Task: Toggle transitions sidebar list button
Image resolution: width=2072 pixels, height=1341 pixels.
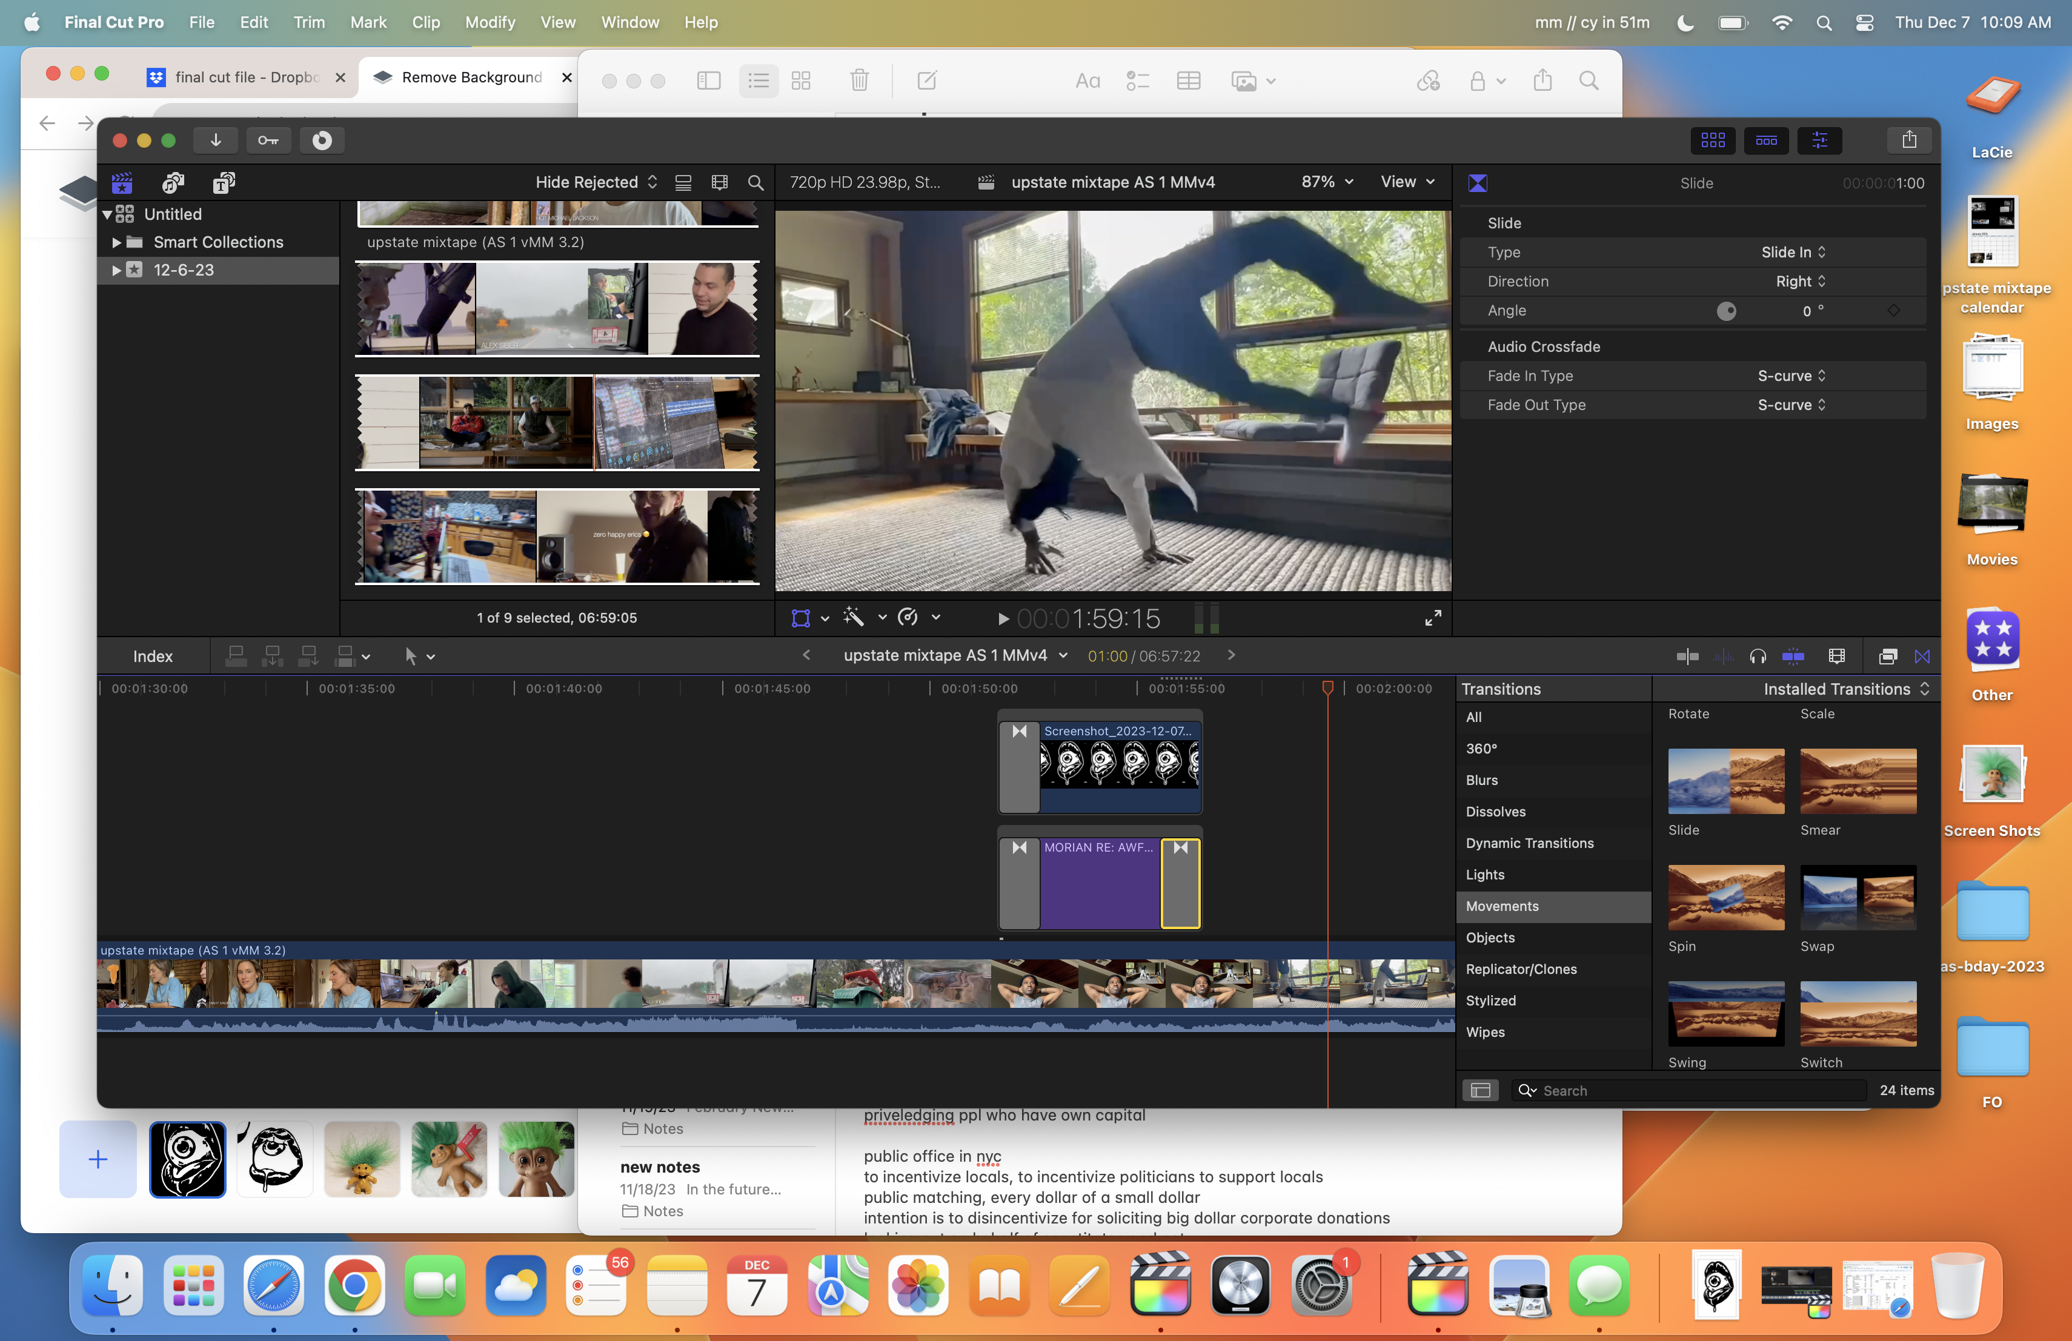Action: (1480, 1090)
